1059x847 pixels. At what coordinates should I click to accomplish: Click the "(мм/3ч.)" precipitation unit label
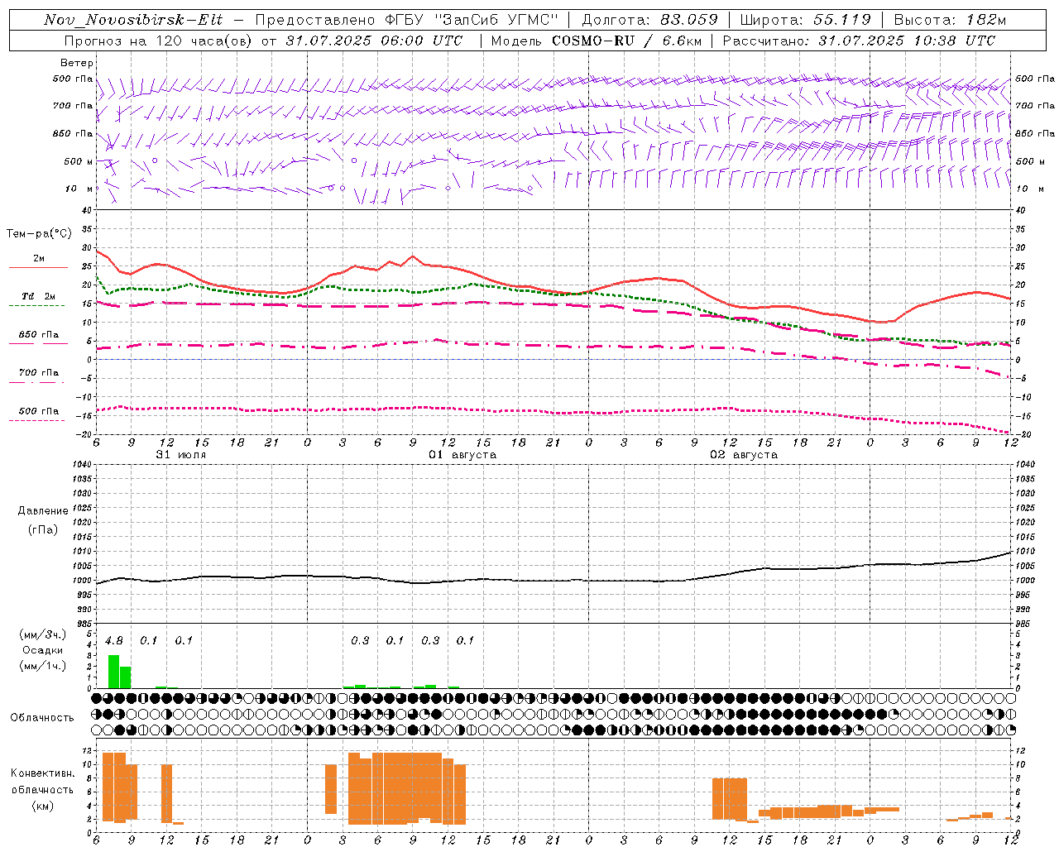[42, 634]
